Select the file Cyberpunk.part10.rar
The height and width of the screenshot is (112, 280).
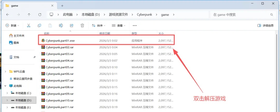[x=60, y=100]
